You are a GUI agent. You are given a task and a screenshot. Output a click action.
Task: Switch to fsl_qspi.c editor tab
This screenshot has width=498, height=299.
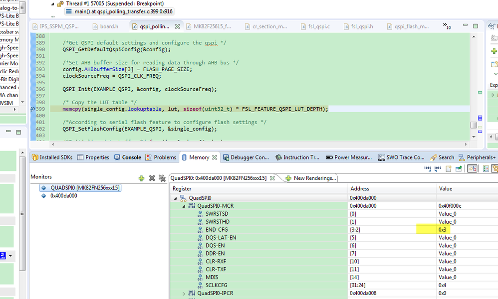(315, 26)
